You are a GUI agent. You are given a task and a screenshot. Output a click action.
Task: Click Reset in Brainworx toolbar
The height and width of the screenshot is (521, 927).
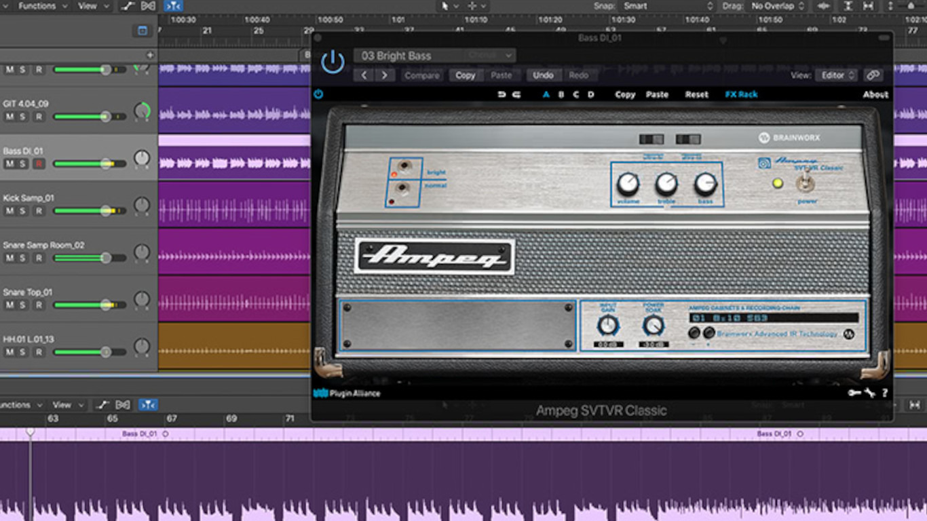[696, 94]
